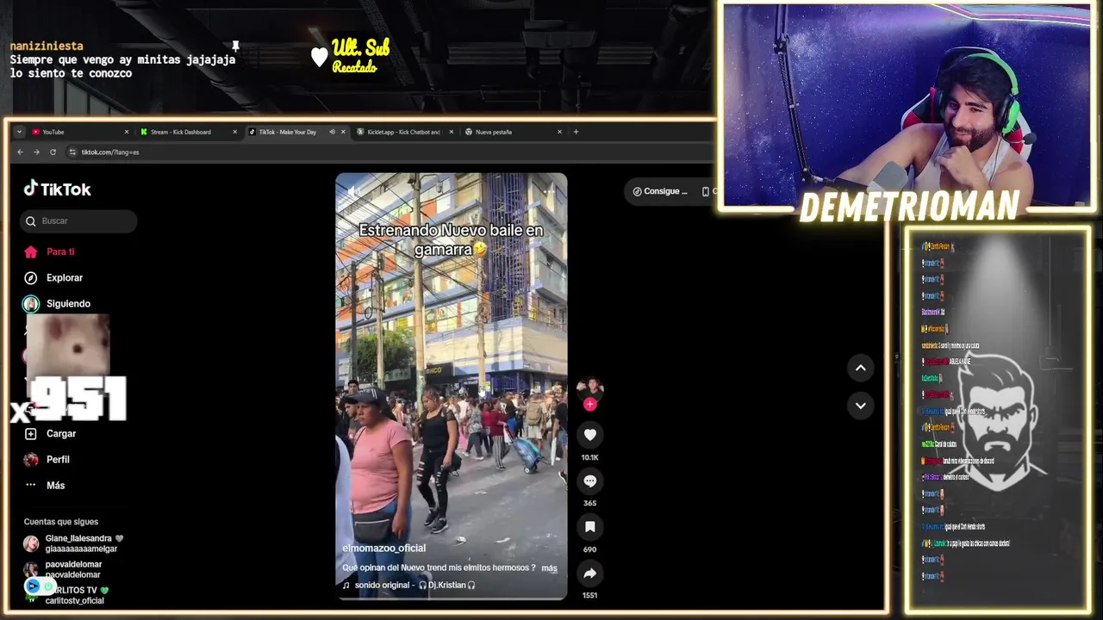Image resolution: width=1103 pixels, height=620 pixels.
Task: Bookmark the video to favorites
Action: [589, 526]
